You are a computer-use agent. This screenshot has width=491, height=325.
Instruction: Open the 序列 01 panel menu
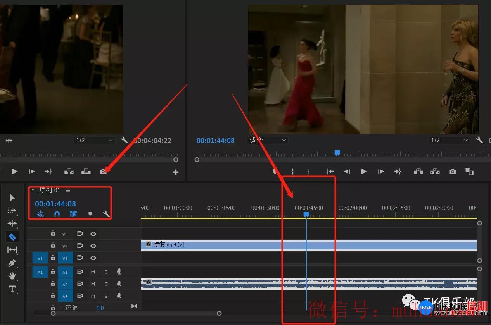tap(68, 190)
